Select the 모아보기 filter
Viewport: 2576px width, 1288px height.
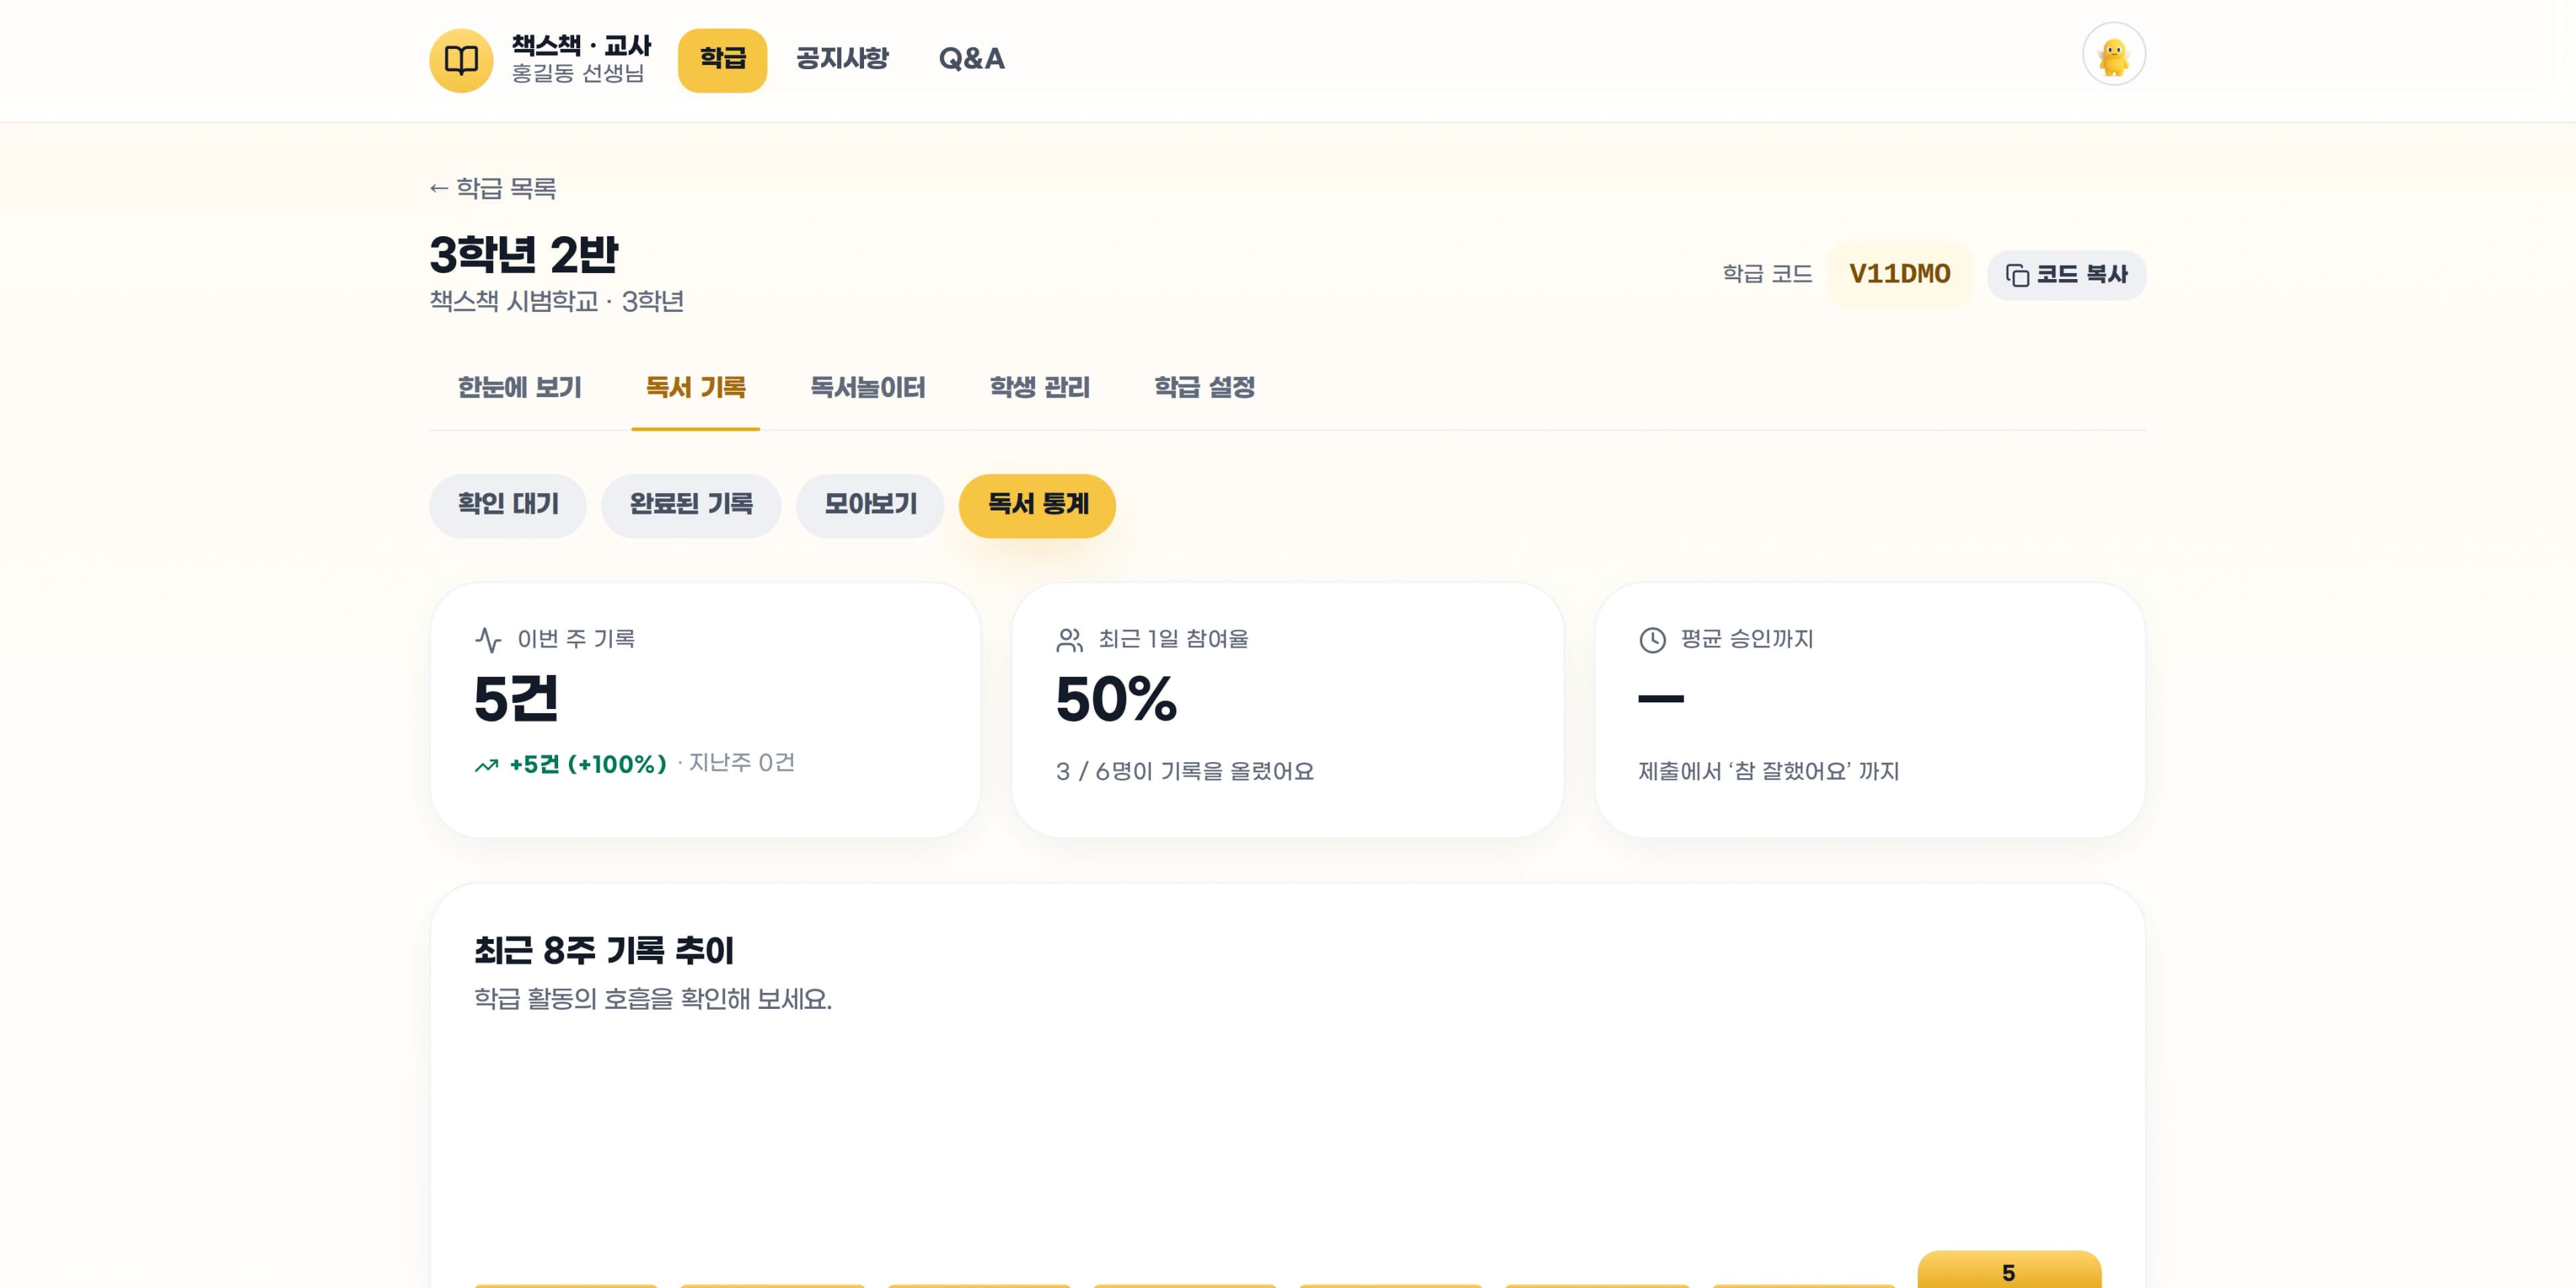point(870,505)
